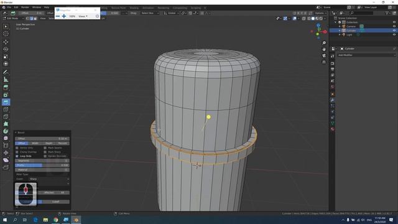
Task: Select the active Bevel tool
Action: 6,102
